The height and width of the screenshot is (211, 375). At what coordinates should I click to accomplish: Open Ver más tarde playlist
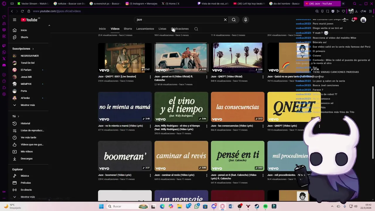click(28, 137)
